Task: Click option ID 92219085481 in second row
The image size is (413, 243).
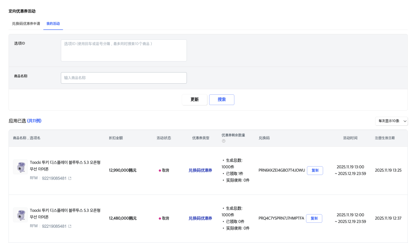Action: (x=54, y=226)
